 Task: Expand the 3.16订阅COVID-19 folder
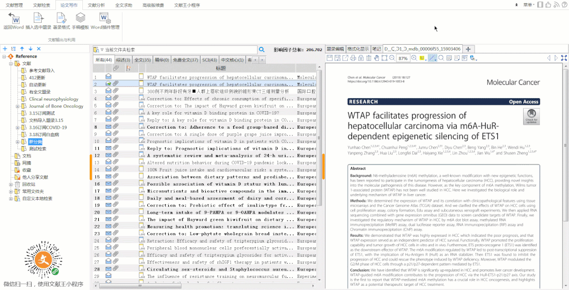pos(17,127)
